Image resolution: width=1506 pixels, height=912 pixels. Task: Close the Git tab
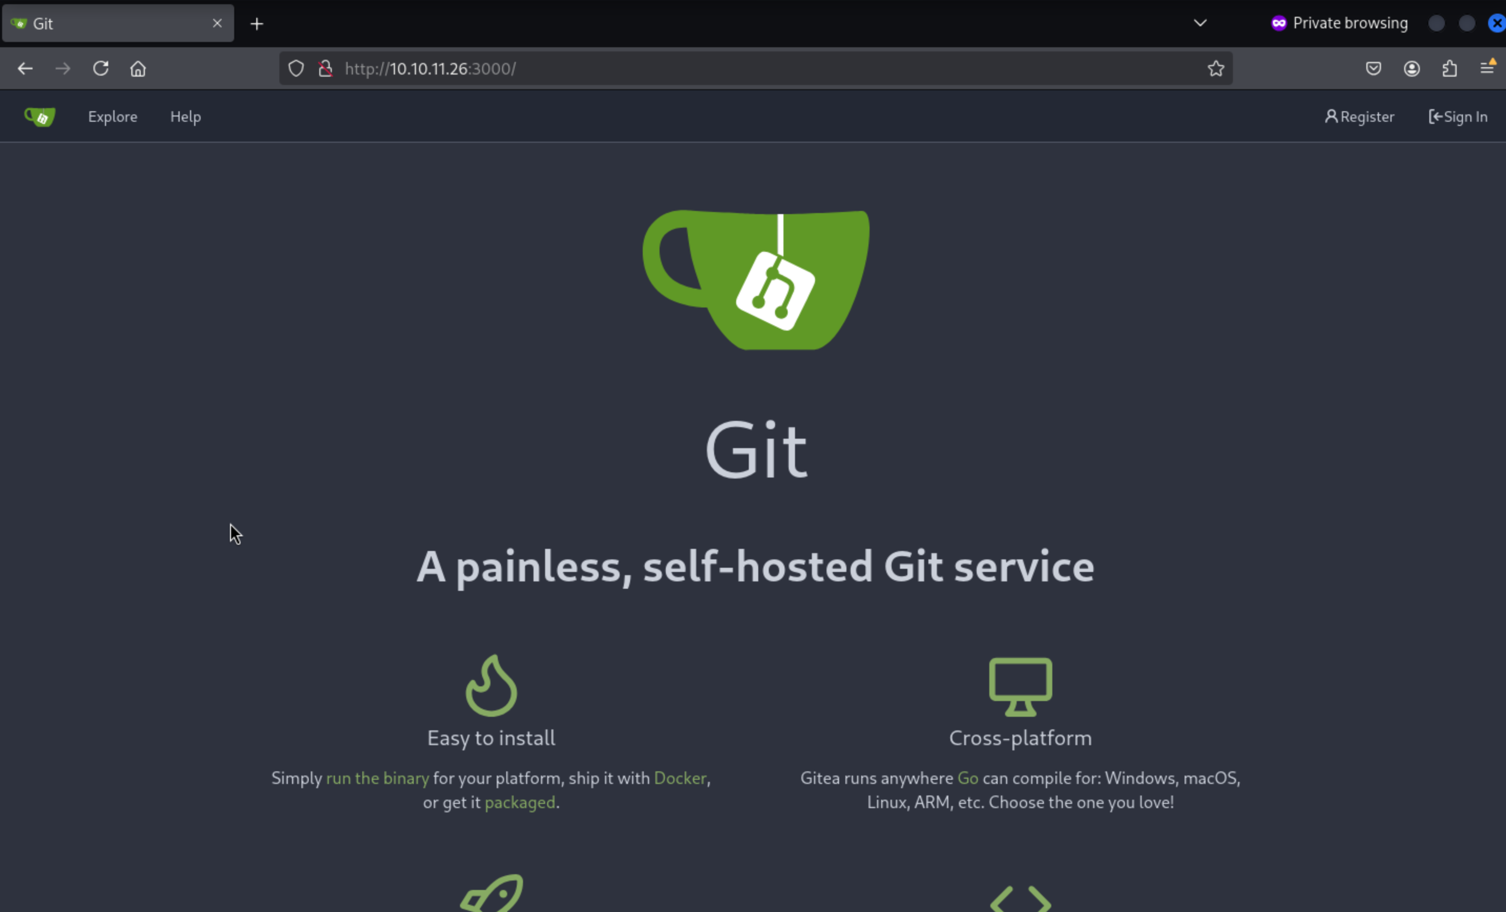[217, 23]
